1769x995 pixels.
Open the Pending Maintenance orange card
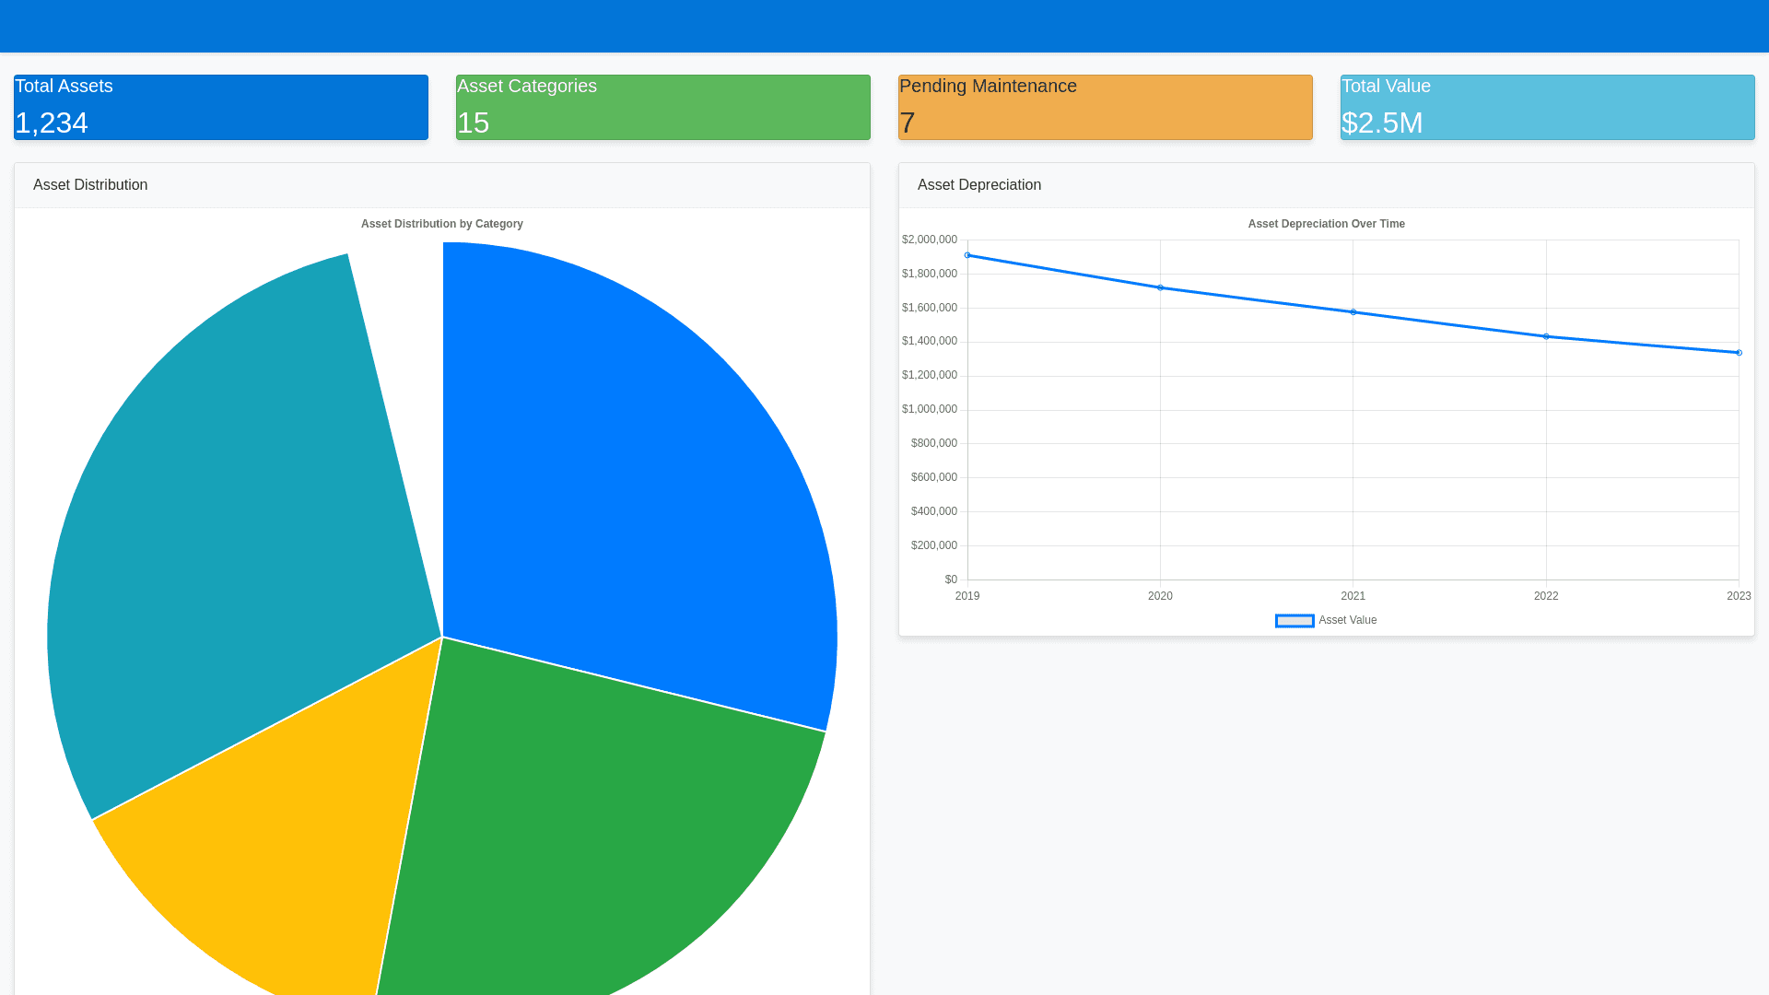(x=1106, y=107)
